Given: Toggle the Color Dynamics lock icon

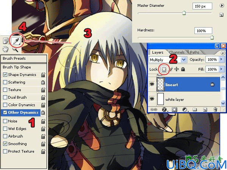Looking at the screenshot, I should 43,105.
